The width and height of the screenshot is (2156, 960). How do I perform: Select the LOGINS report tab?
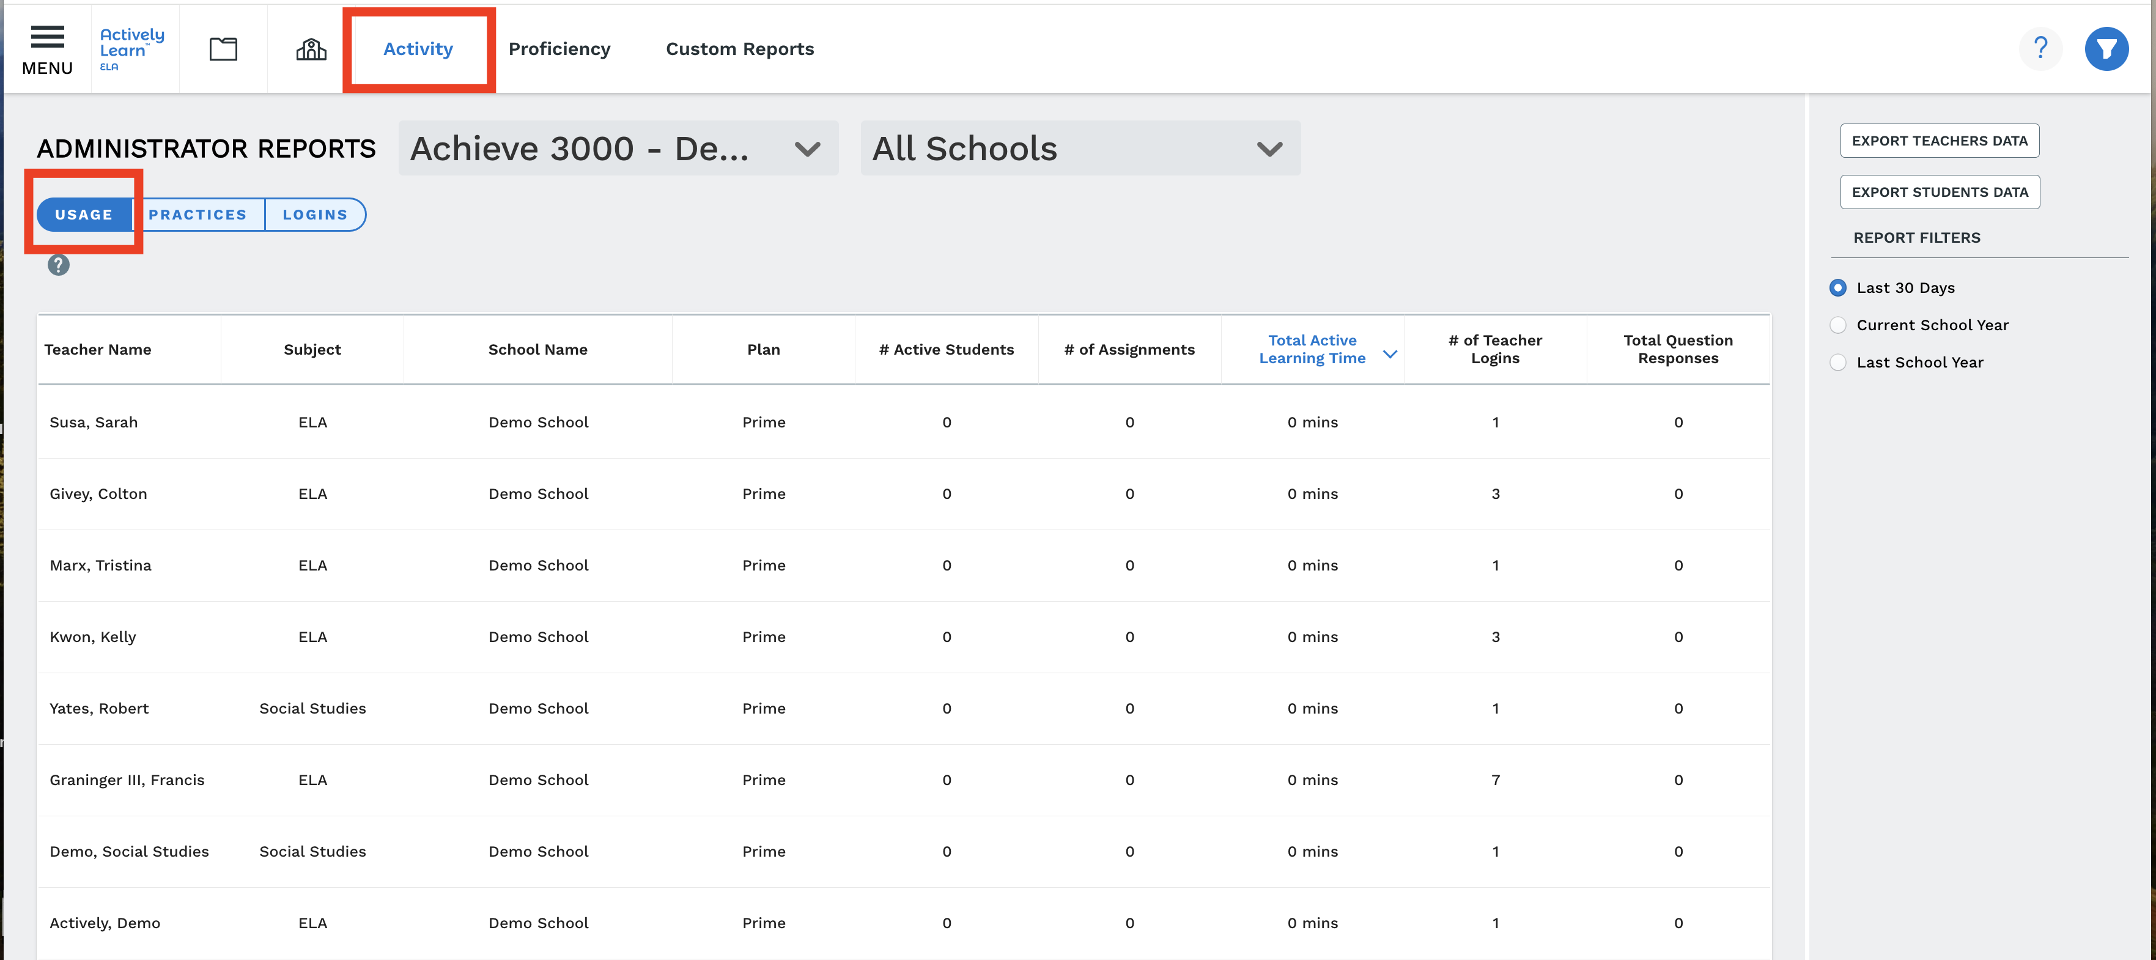pyautogui.click(x=315, y=214)
